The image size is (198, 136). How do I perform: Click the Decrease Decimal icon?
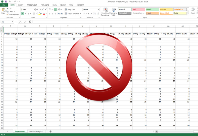(98, 14)
